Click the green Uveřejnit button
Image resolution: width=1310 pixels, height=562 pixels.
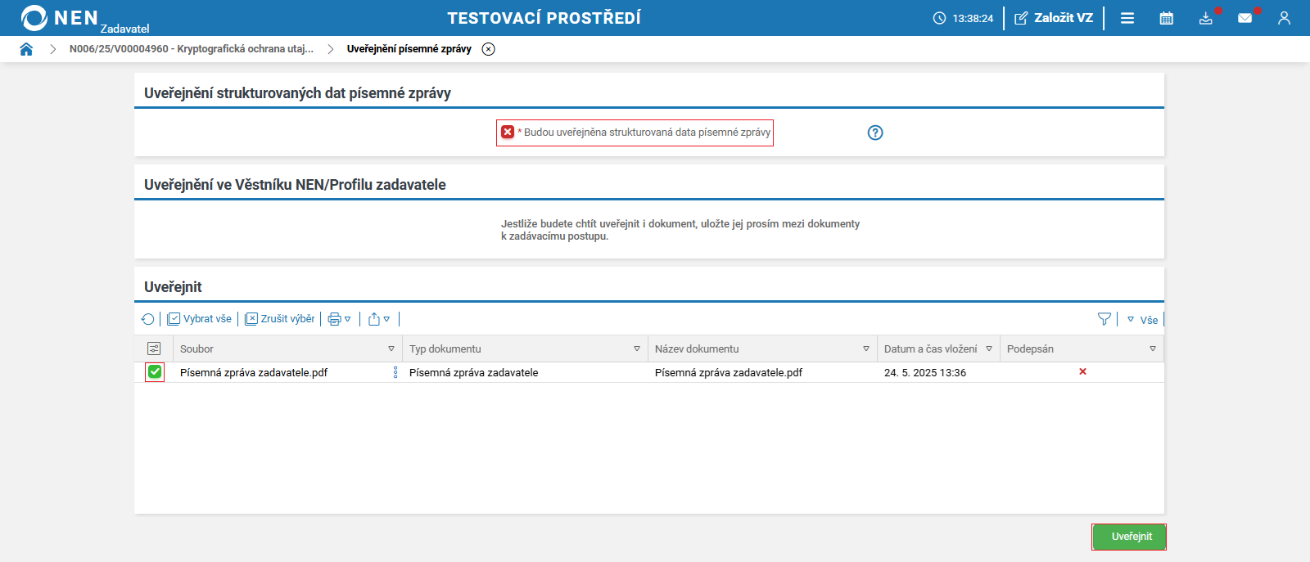pos(1131,537)
